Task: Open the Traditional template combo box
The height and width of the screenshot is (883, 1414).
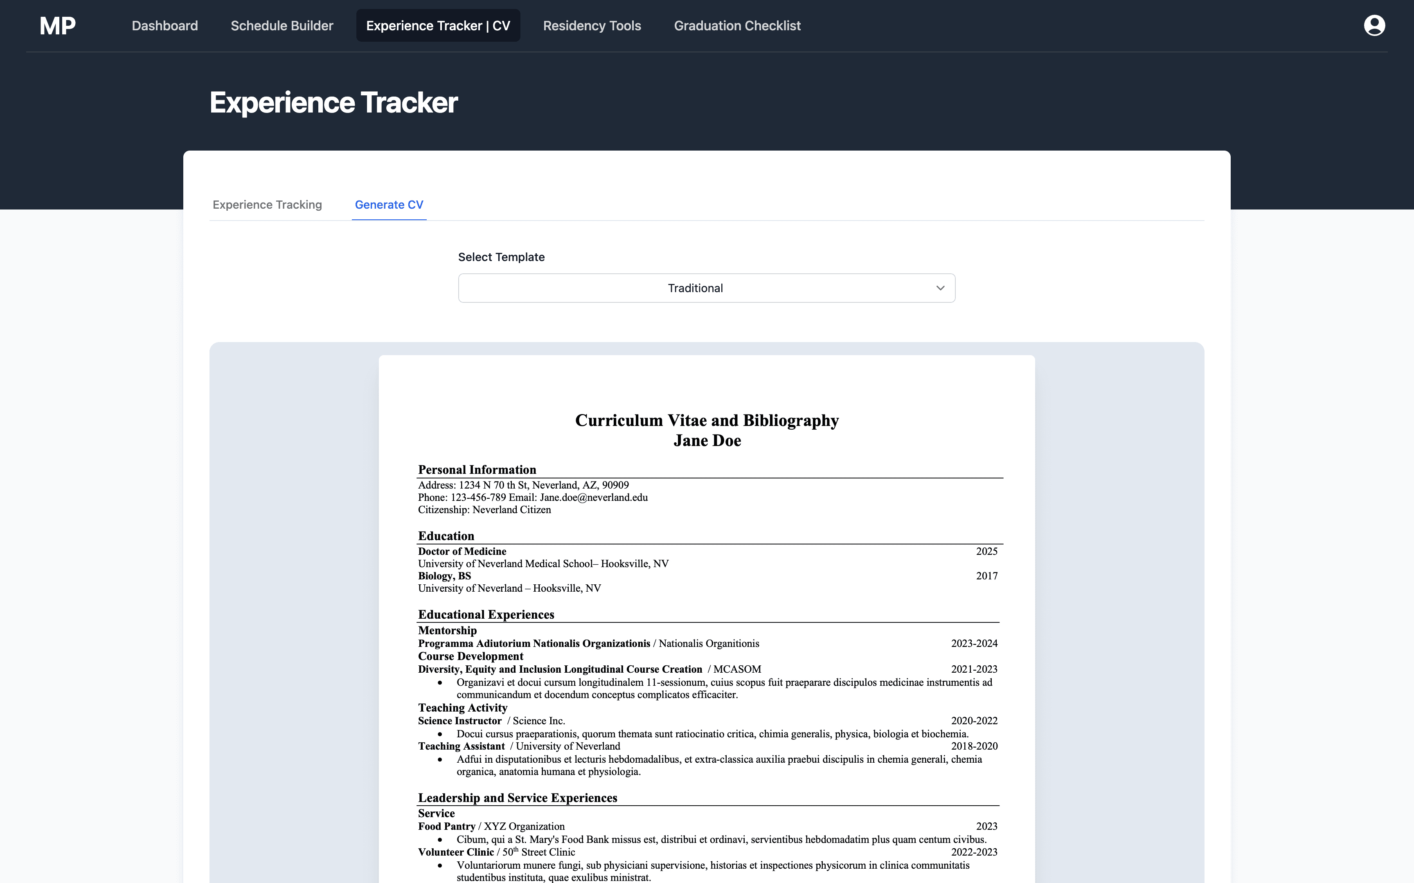Action: click(695, 288)
